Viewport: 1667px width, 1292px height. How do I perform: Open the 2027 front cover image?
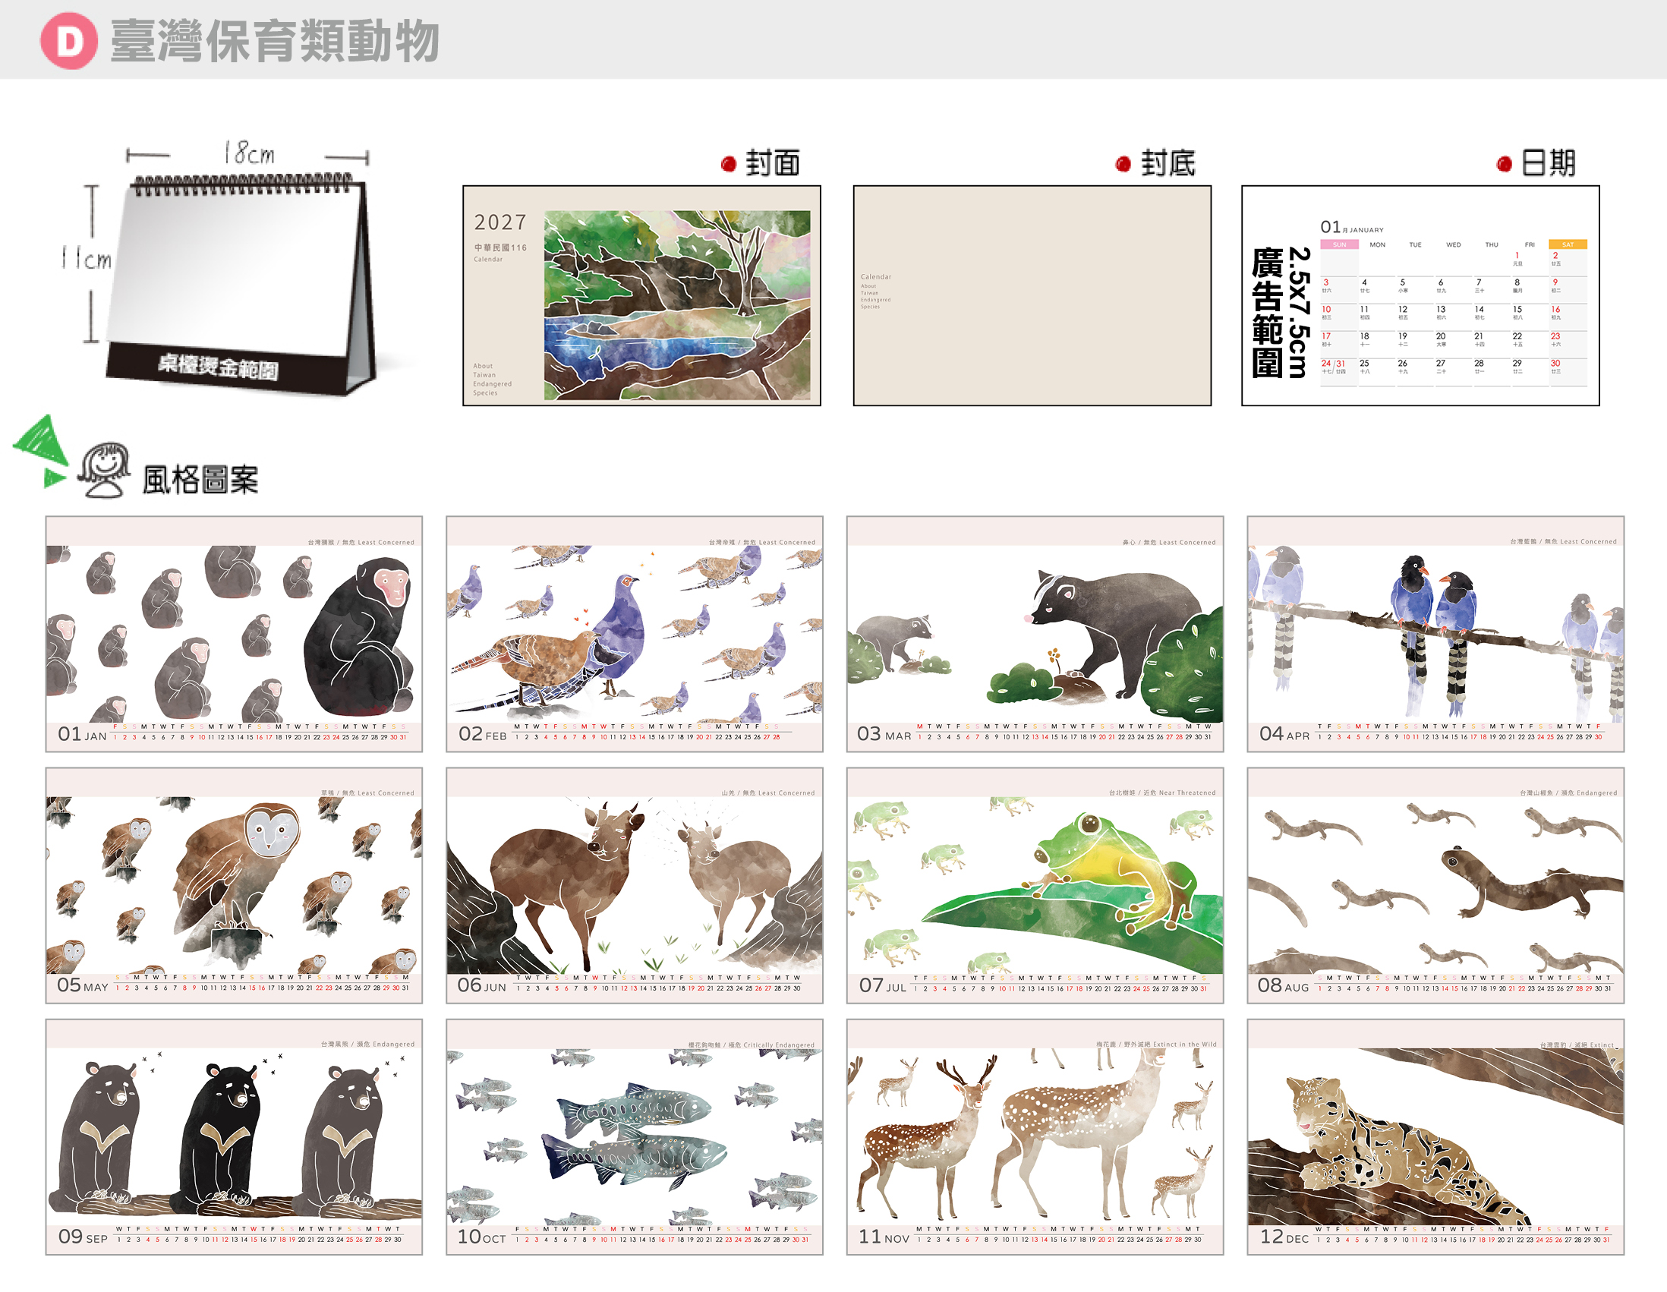pos(642,295)
